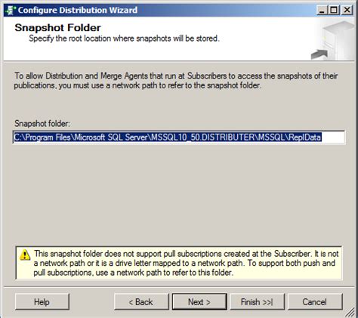This screenshot has width=358, height=318.
Task: Click the 'To allow Distribution and Merge Agents' paragraph
Action: click(176, 81)
